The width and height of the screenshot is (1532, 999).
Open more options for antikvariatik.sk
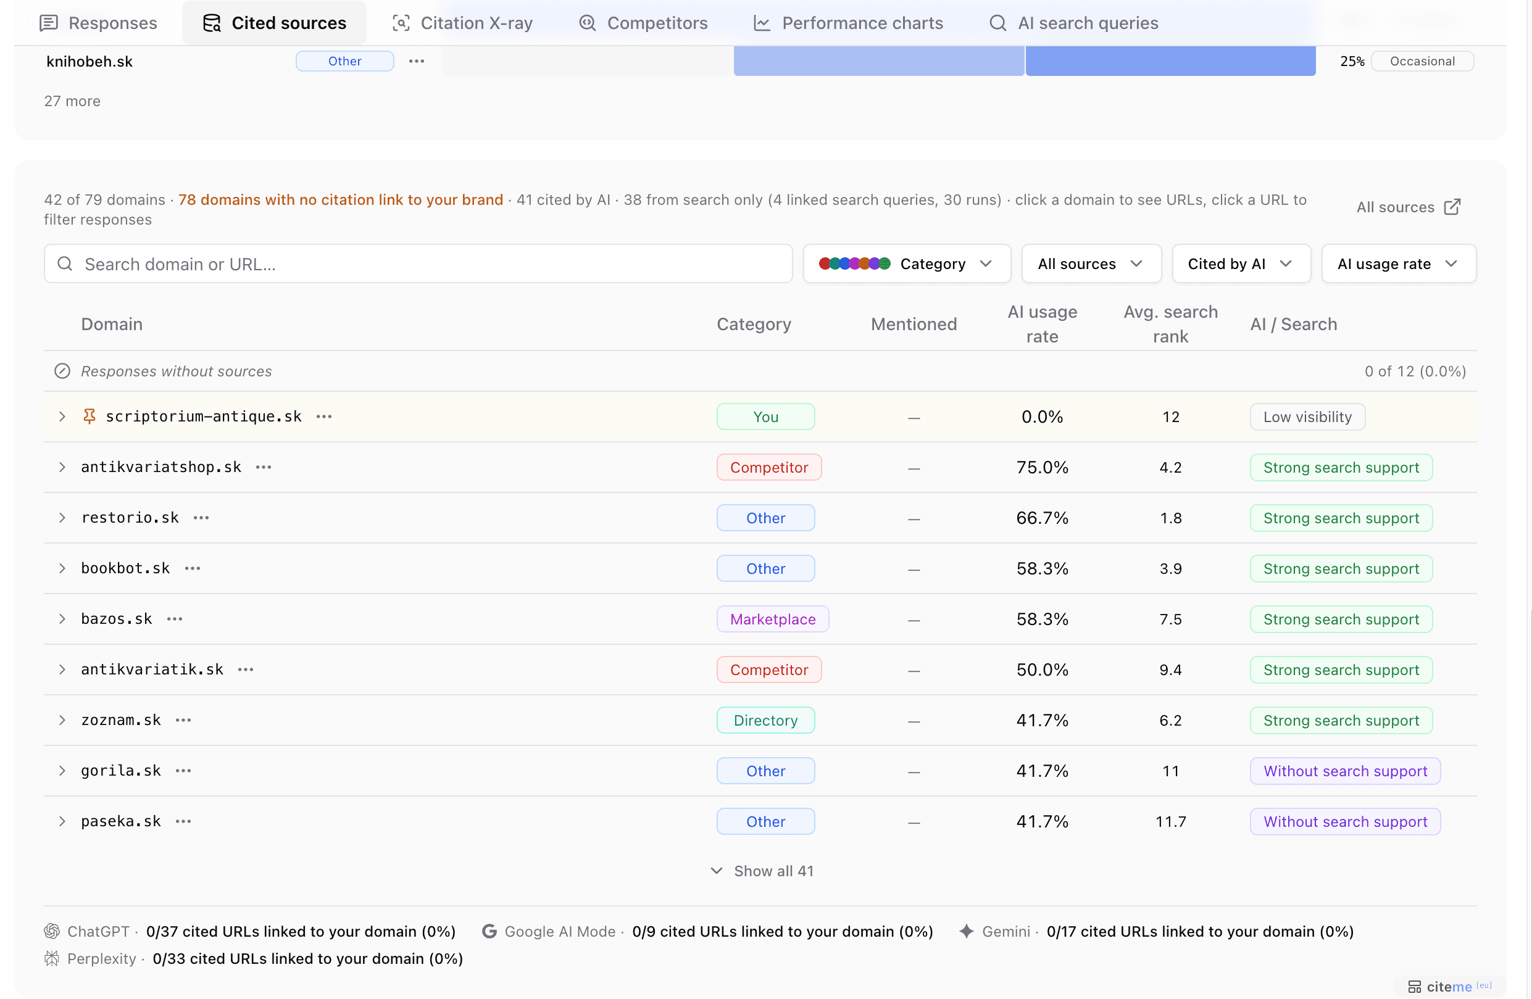[x=246, y=669]
